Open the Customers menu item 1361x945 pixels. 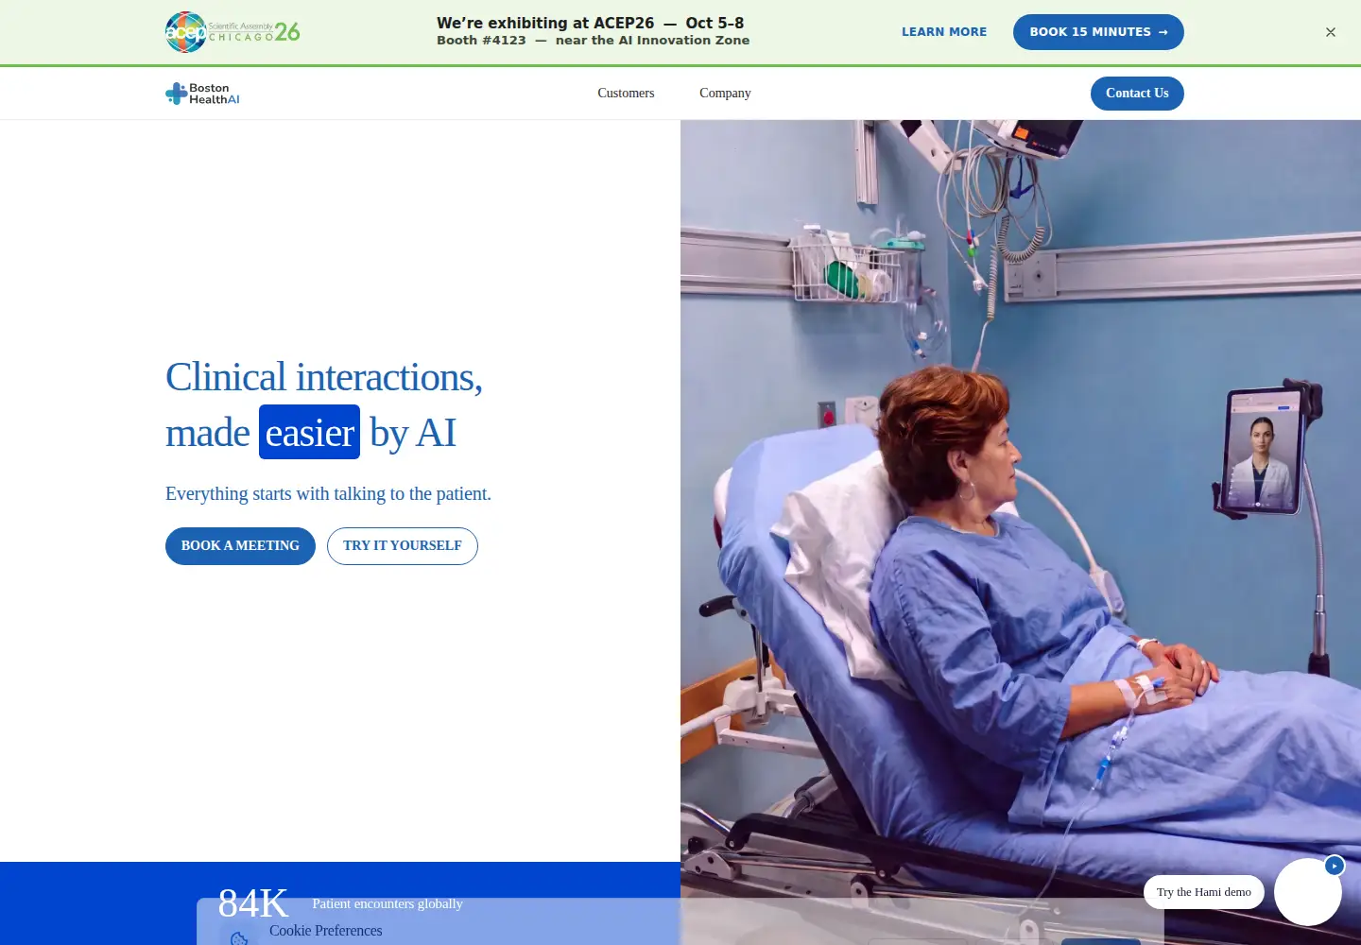point(626,93)
